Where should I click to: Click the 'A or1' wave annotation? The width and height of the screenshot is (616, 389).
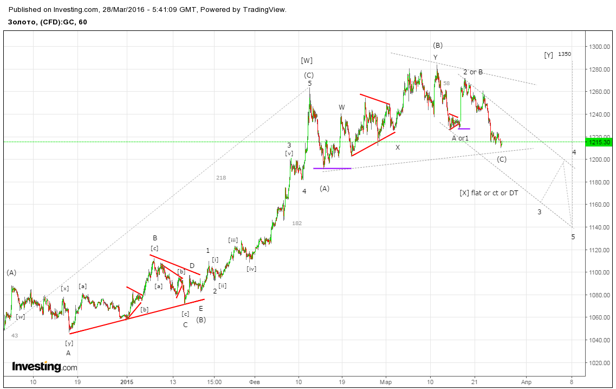coord(460,138)
